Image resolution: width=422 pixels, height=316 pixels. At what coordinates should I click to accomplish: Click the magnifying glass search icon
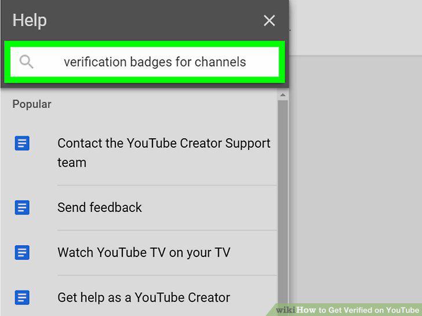[x=26, y=62]
